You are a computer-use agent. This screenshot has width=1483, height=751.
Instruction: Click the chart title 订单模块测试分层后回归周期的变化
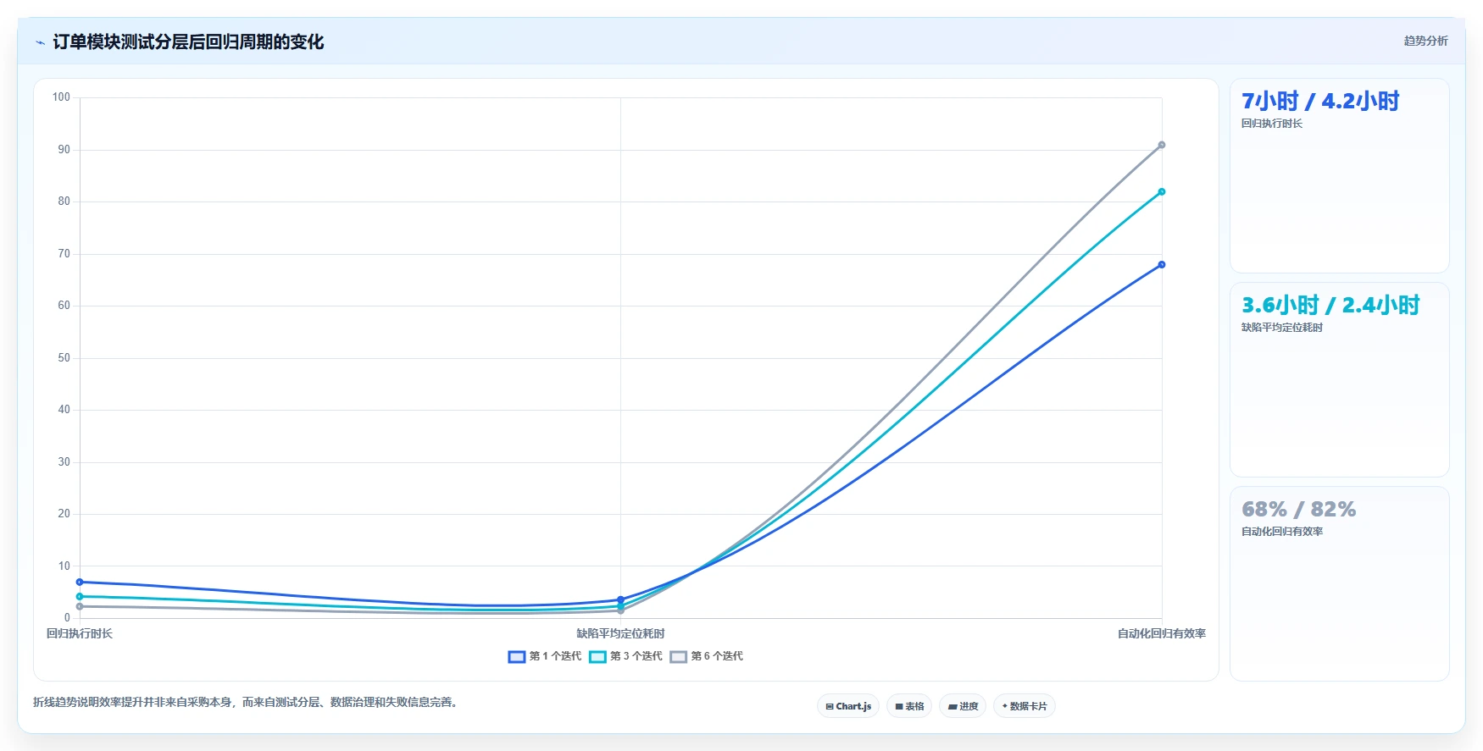[x=188, y=42]
